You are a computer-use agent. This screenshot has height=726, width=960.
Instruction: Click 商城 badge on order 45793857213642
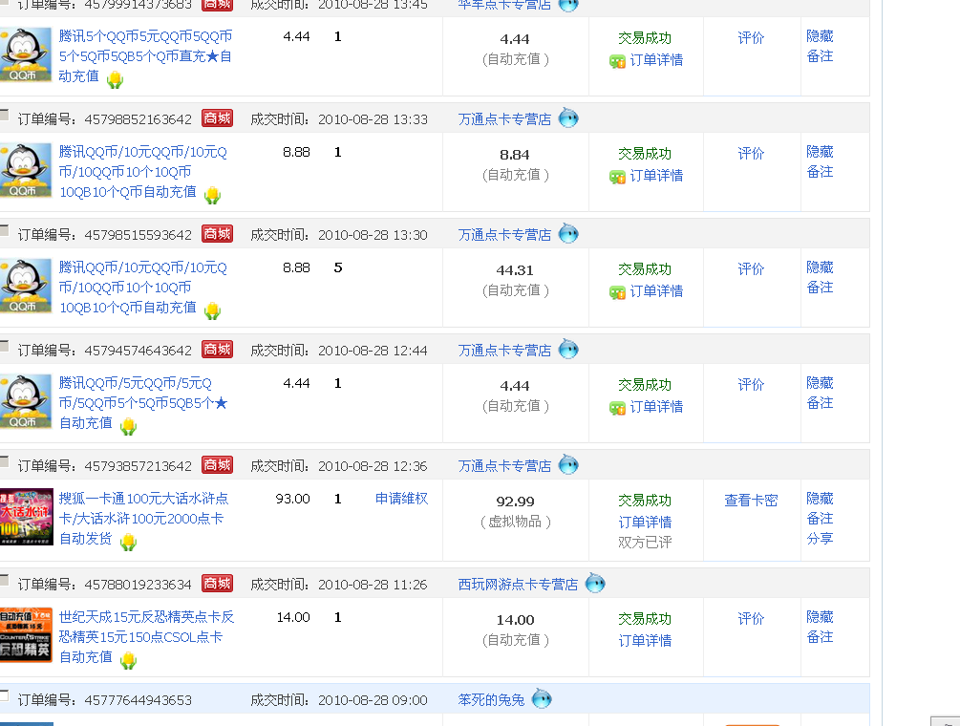pos(218,465)
